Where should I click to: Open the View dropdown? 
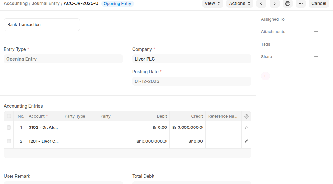(x=212, y=3)
